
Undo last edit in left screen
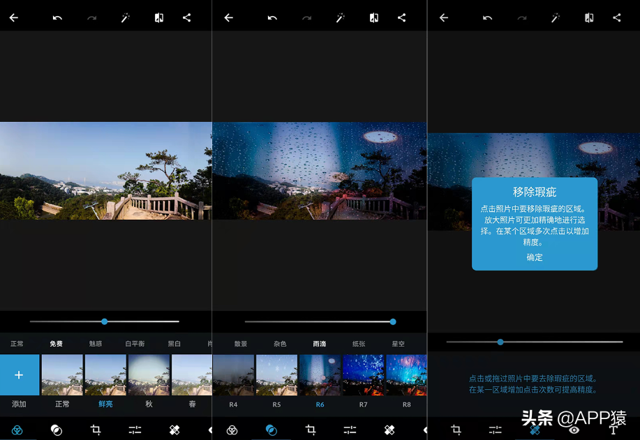(57, 17)
